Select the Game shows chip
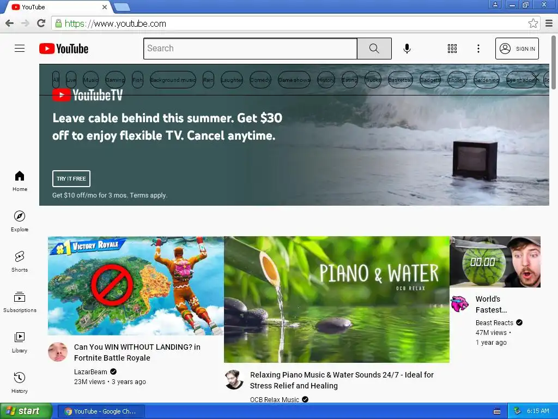 [294, 80]
